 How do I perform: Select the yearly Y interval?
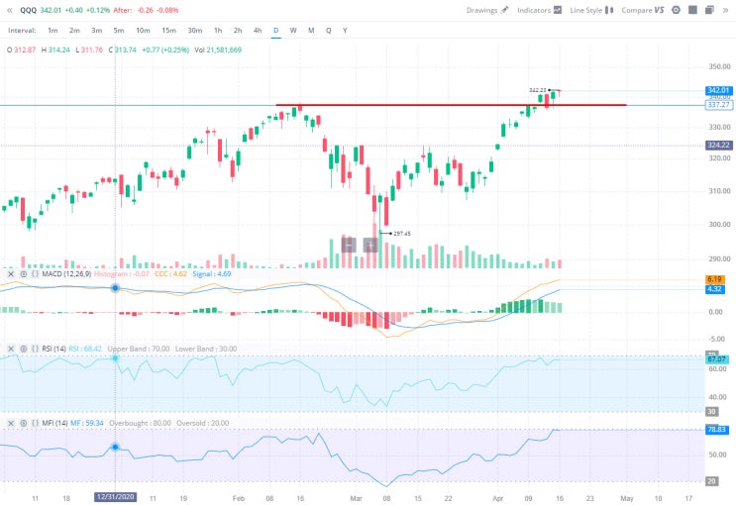pyautogui.click(x=345, y=30)
